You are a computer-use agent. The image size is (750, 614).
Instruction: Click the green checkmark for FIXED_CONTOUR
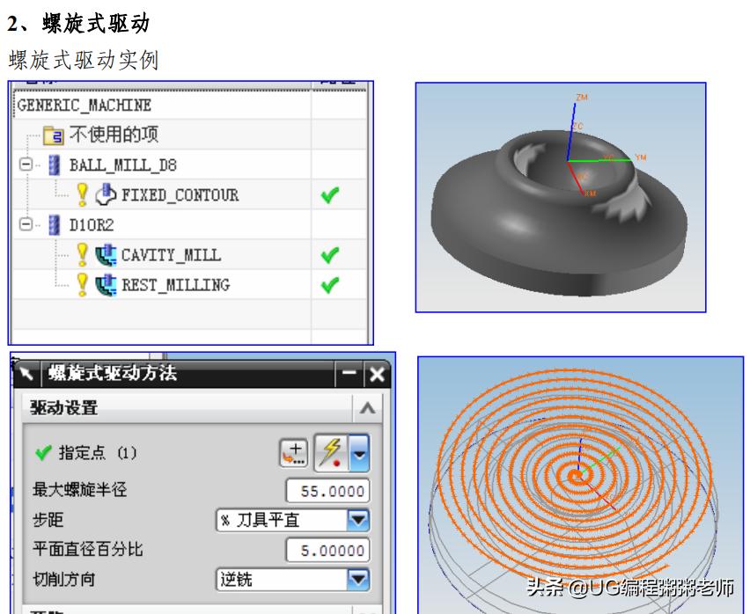tap(330, 194)
